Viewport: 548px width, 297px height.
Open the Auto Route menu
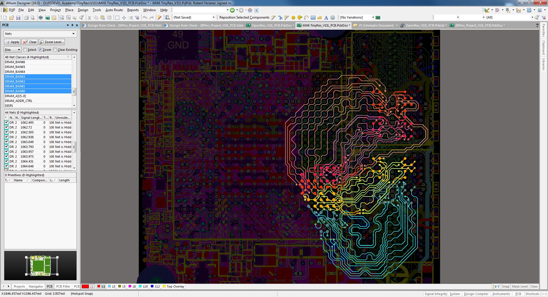pyautogui.click(x=114, y=10)
